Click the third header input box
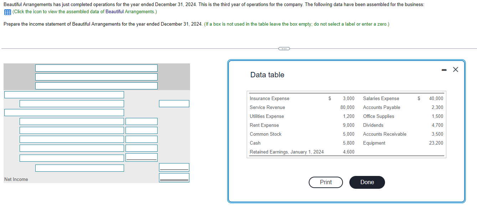Viewport: 477px width, 208px height. 96,86
